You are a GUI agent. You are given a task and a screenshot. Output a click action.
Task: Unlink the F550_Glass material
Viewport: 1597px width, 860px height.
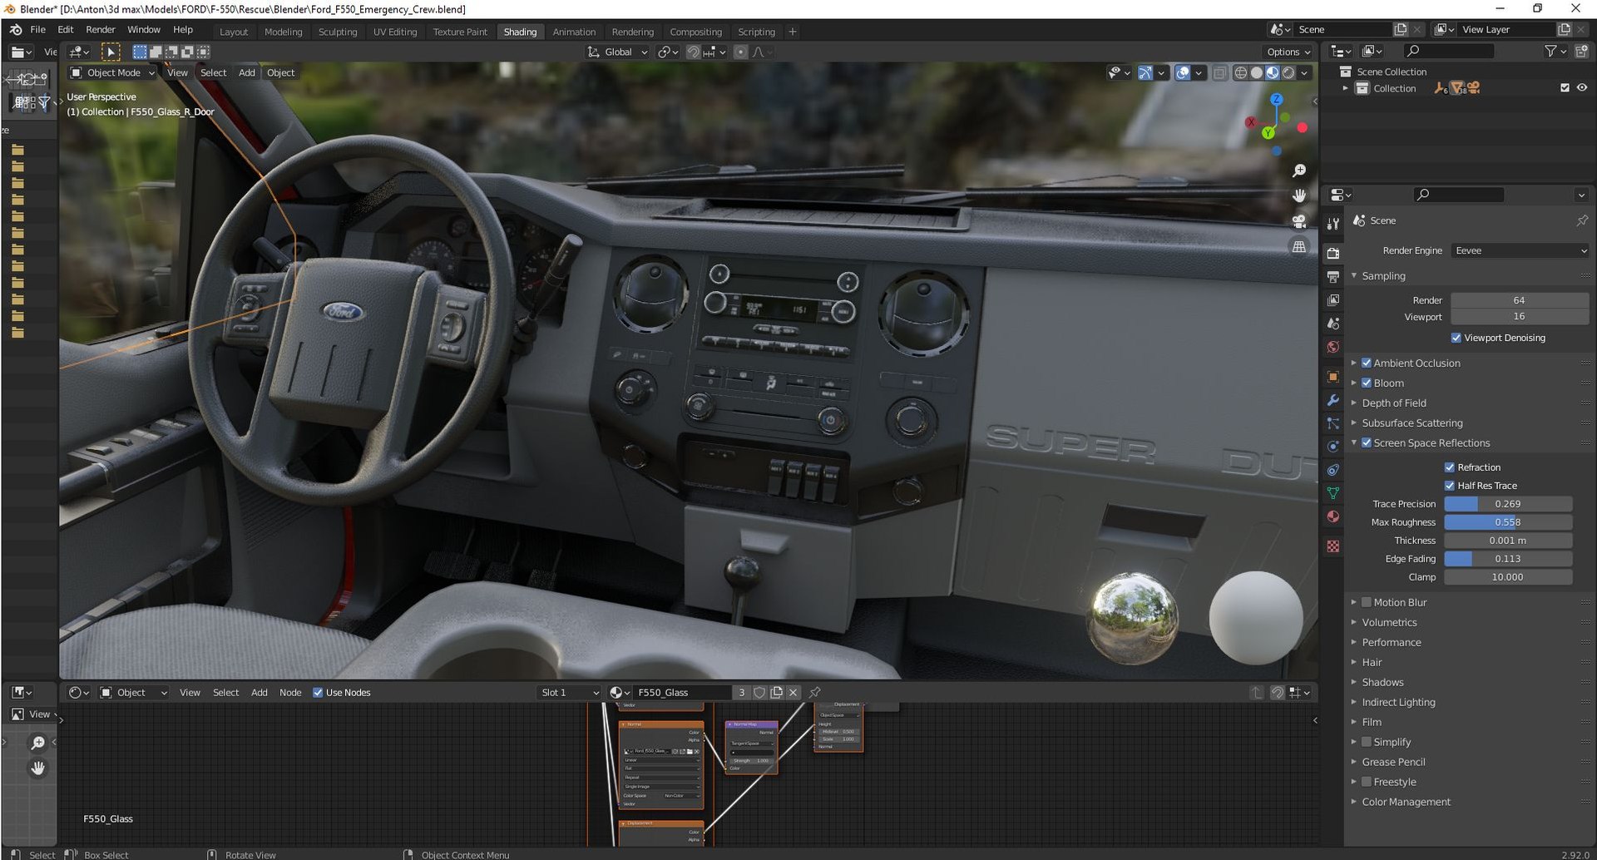[794, 693]
